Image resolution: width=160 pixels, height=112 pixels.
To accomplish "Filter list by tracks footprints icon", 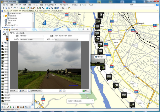I will pyautogui.click(x=14, y=107).
